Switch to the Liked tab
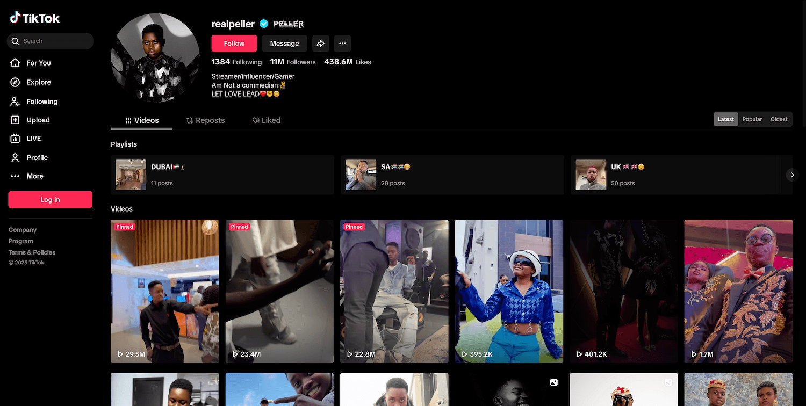 click(267, 120)
